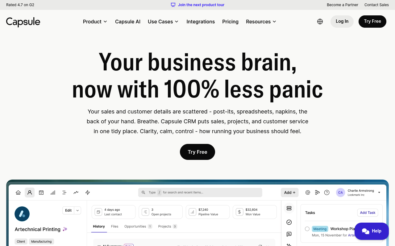
Task: Click the Artechnical Printing logo avatar
Action: click(x=22, y=214)
